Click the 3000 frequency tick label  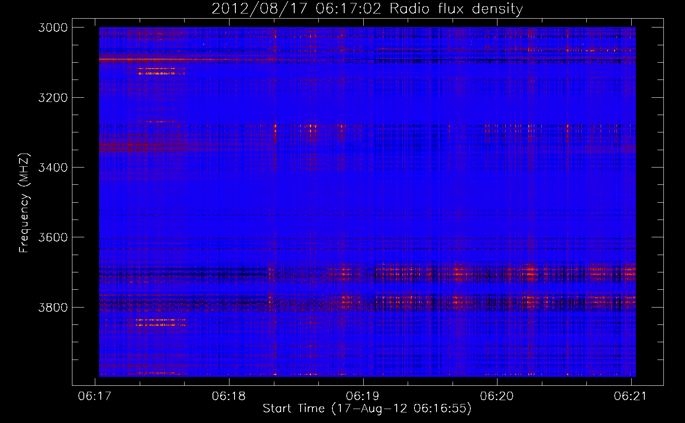[53, 27]
